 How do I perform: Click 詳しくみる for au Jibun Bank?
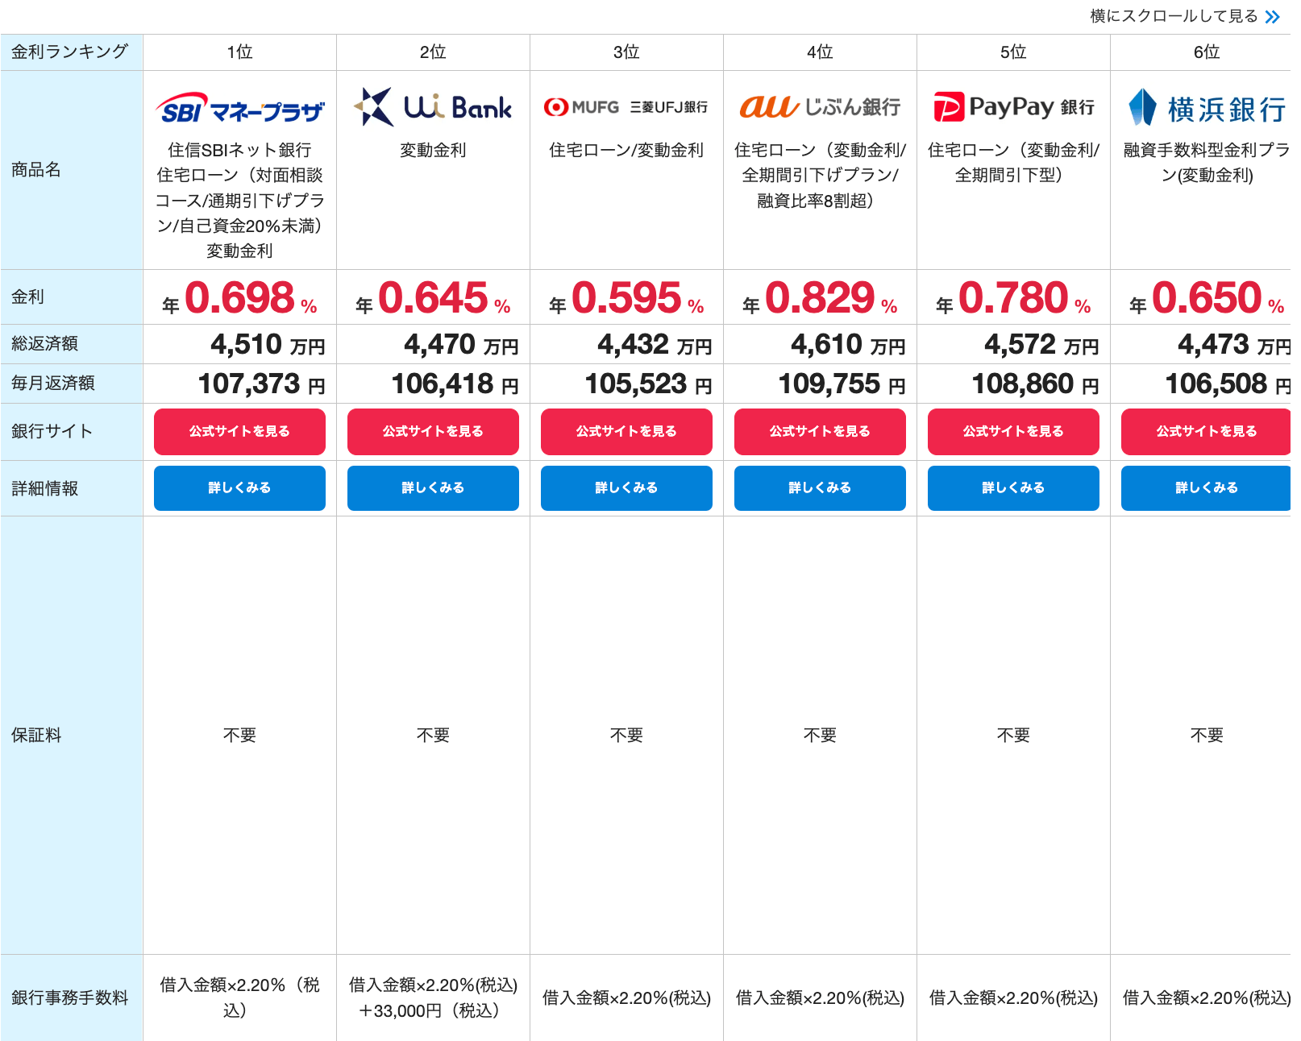click(820, 488)
